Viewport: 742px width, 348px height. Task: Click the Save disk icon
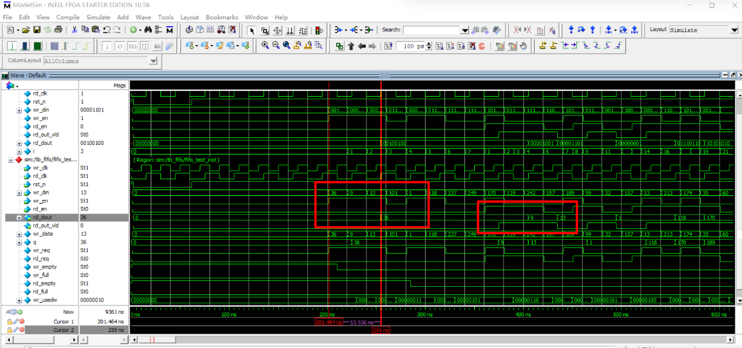(x=37, y=30)
